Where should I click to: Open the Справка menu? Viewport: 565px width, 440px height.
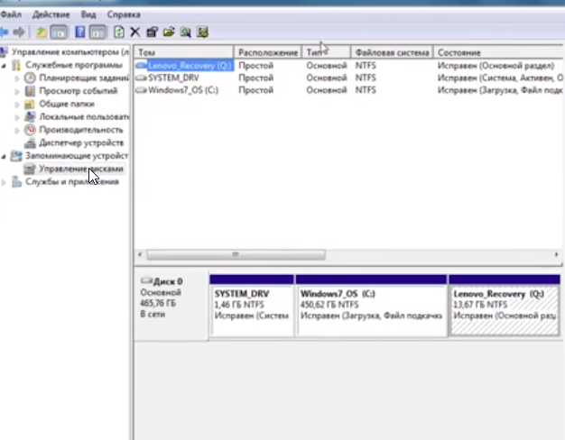124,14
